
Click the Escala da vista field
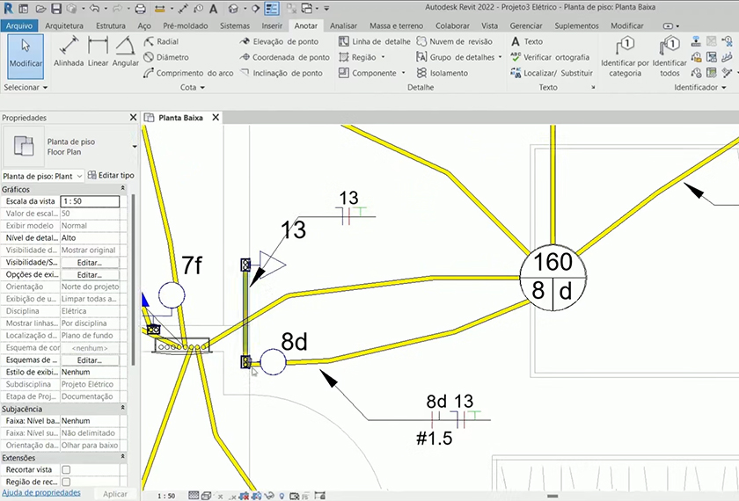pyautogui.click(x=90, y=201)
